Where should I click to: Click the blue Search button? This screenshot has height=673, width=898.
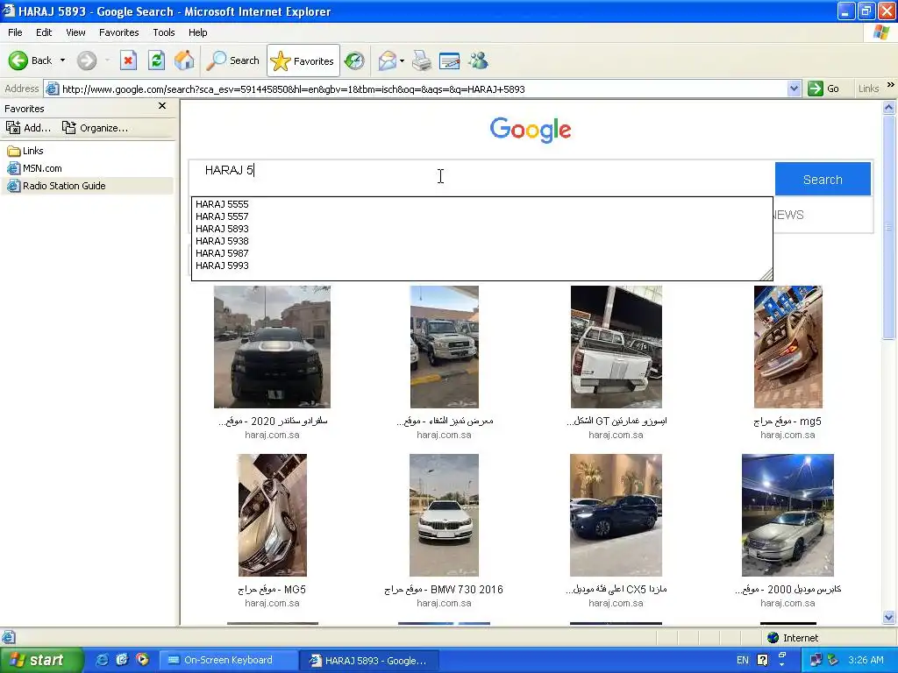point(823,180)
